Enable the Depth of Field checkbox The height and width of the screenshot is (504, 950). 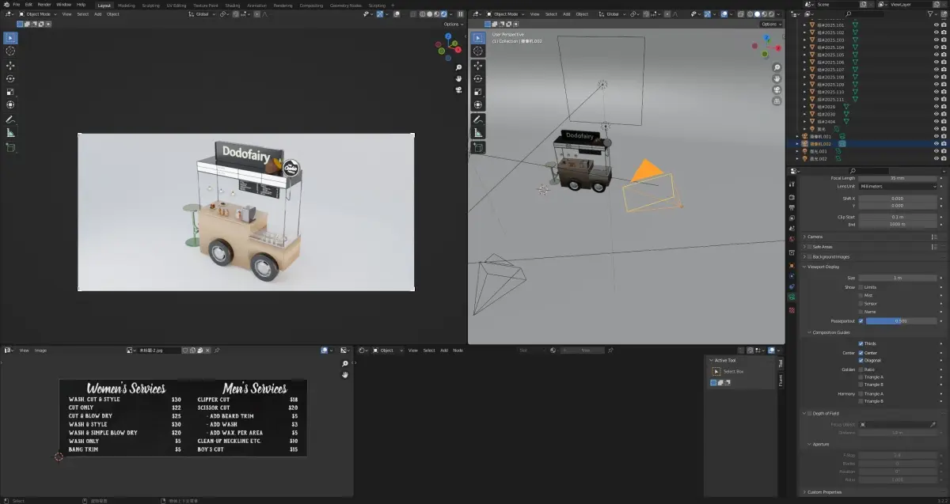809,413
